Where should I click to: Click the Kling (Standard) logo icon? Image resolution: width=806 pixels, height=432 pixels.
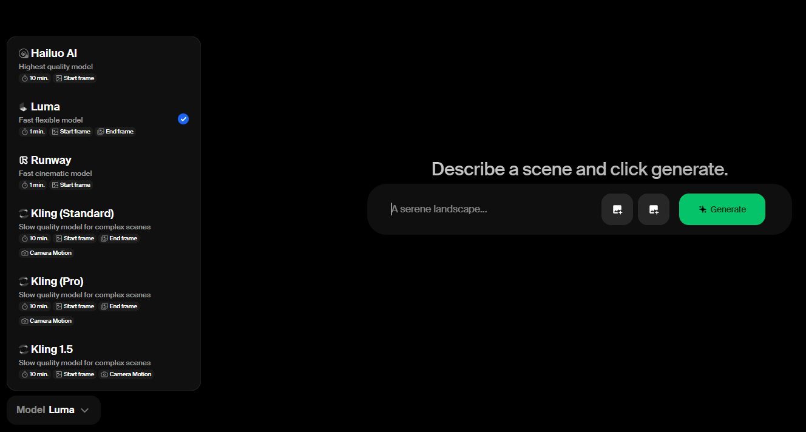(24, 214)
